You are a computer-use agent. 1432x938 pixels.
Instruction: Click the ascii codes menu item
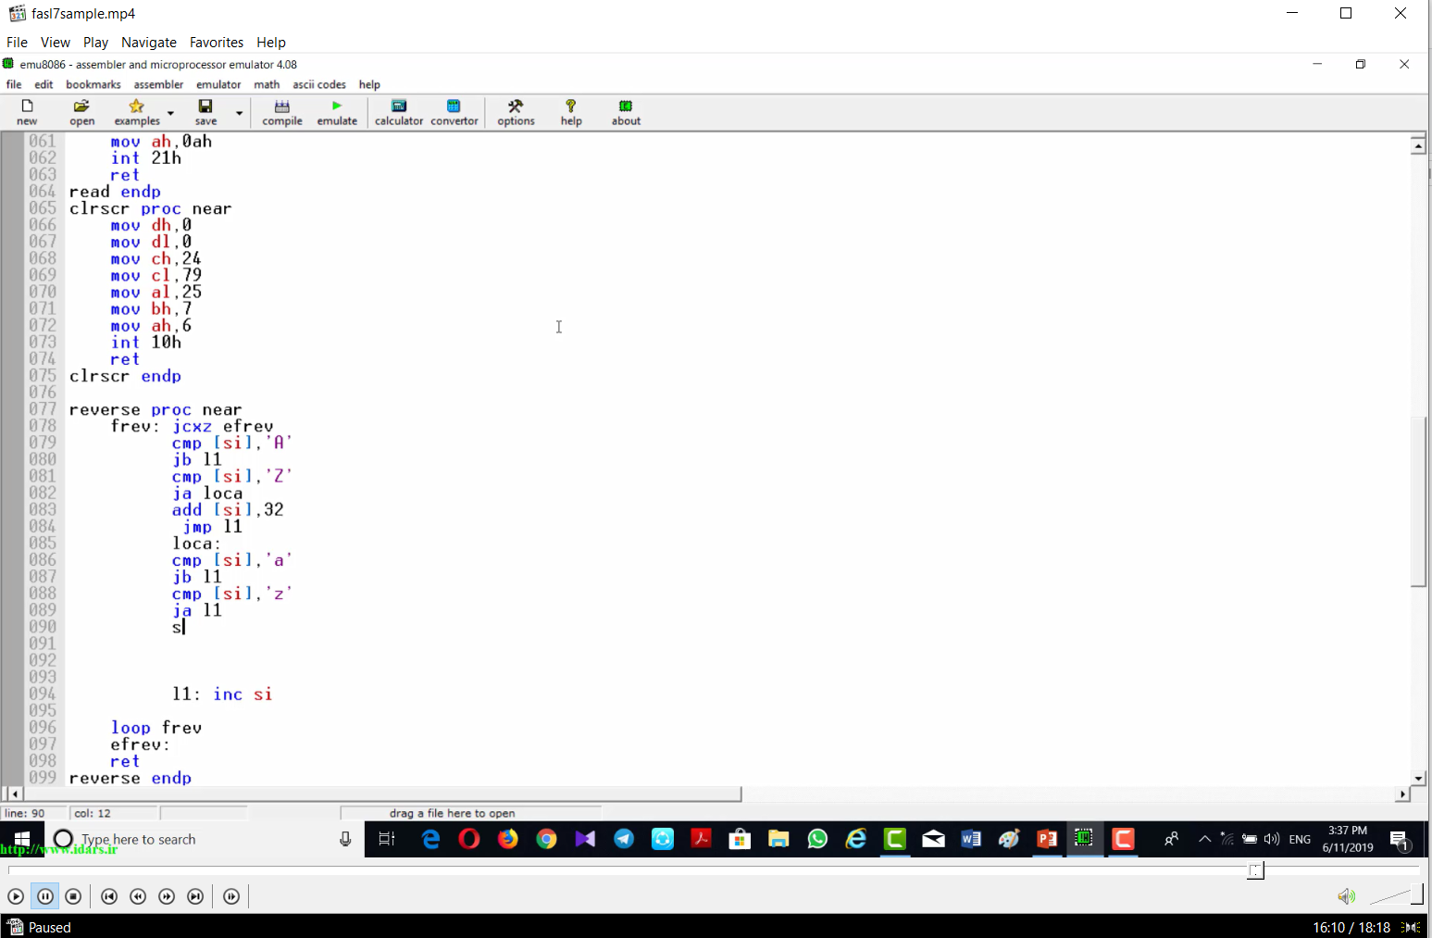[319, 84]
